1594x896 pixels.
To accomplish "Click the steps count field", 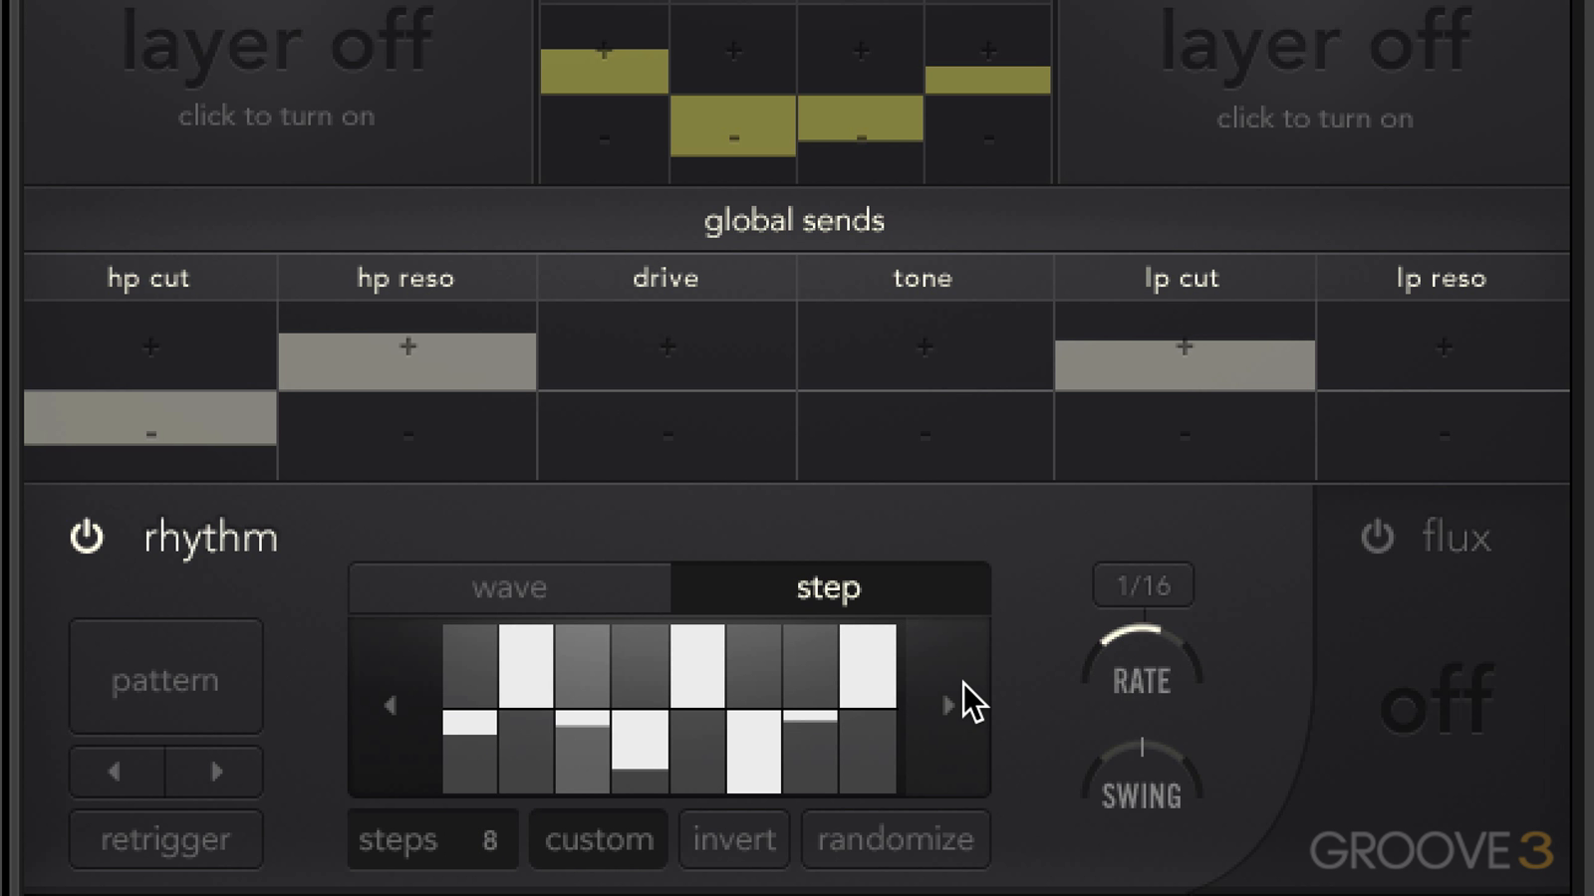I will point(430,839).
